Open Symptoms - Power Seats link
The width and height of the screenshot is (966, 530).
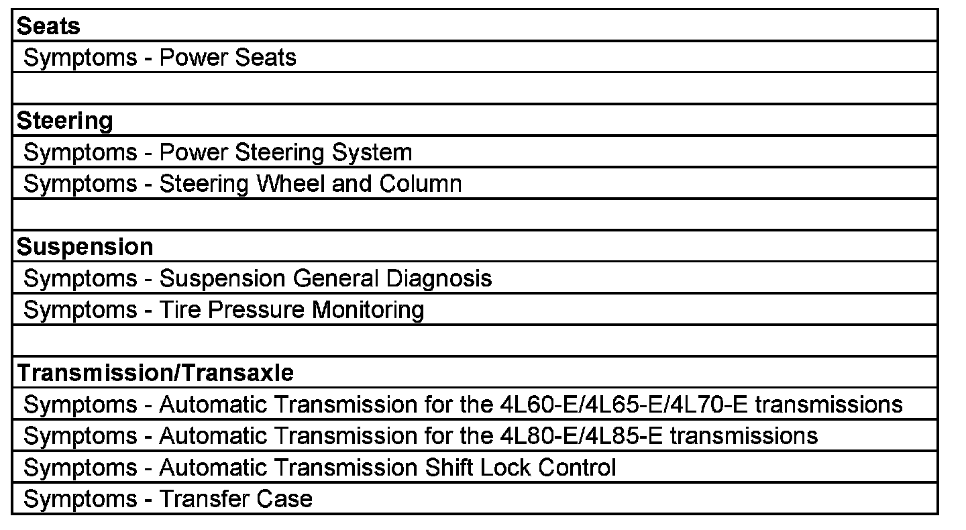pos(160,58)
